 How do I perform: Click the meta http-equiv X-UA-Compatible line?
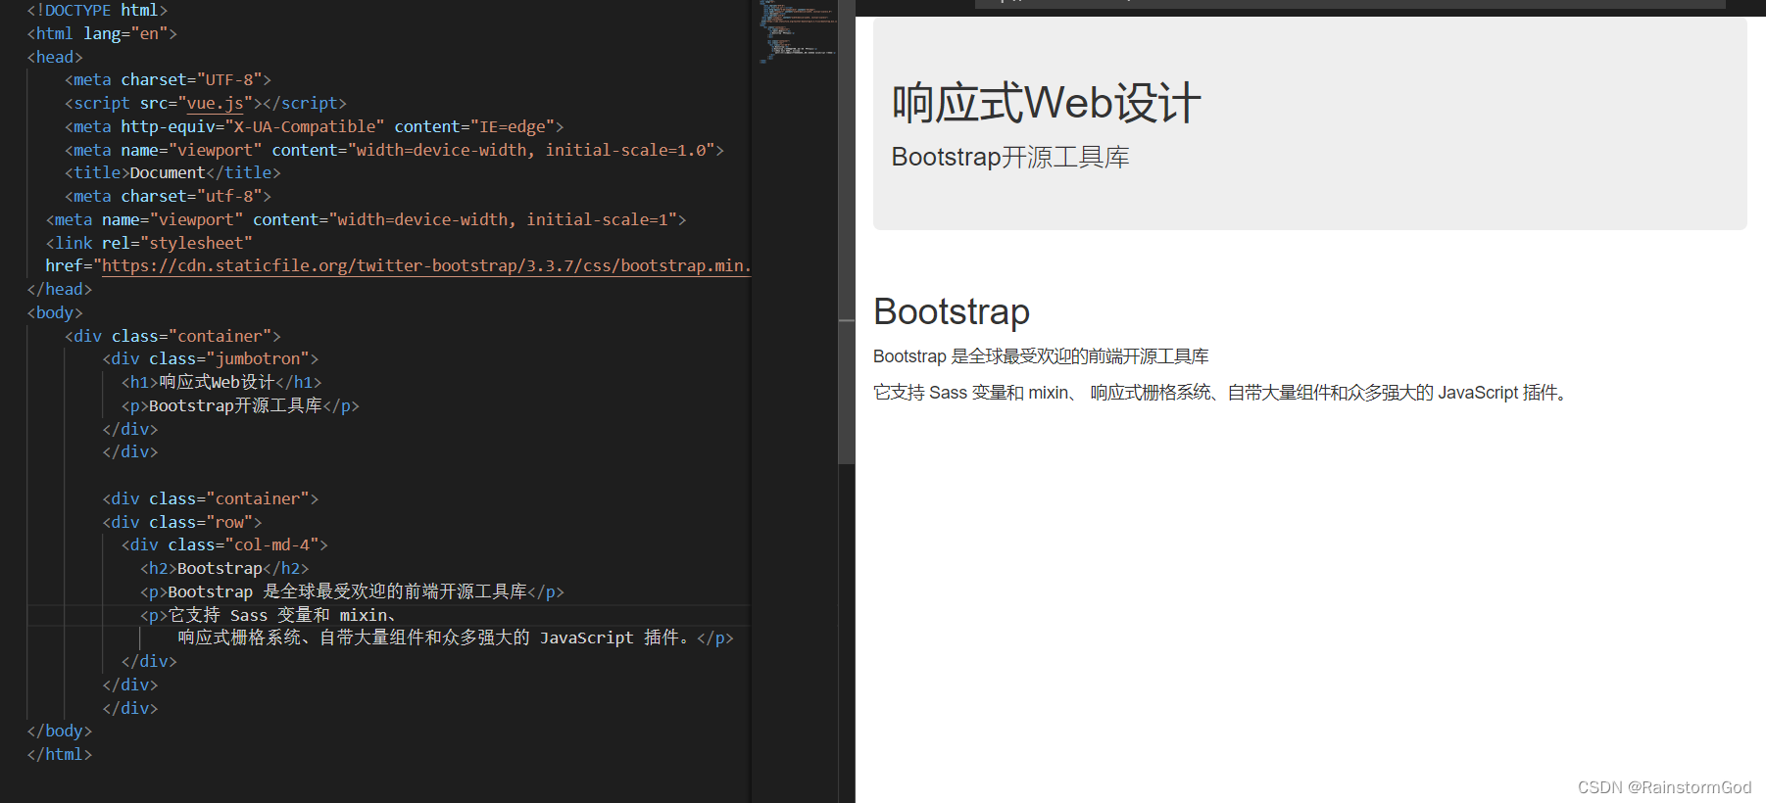pyautogui.click(x=314, y=126)
